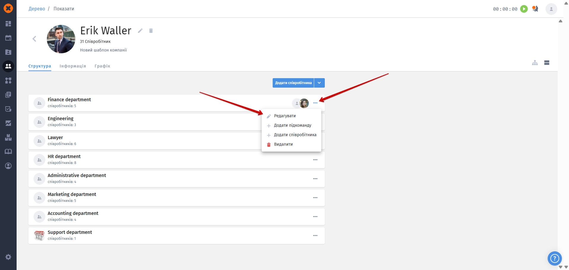Select Редагувати in the context menu
Screen dimensions: 569x270
click(285, 116)
